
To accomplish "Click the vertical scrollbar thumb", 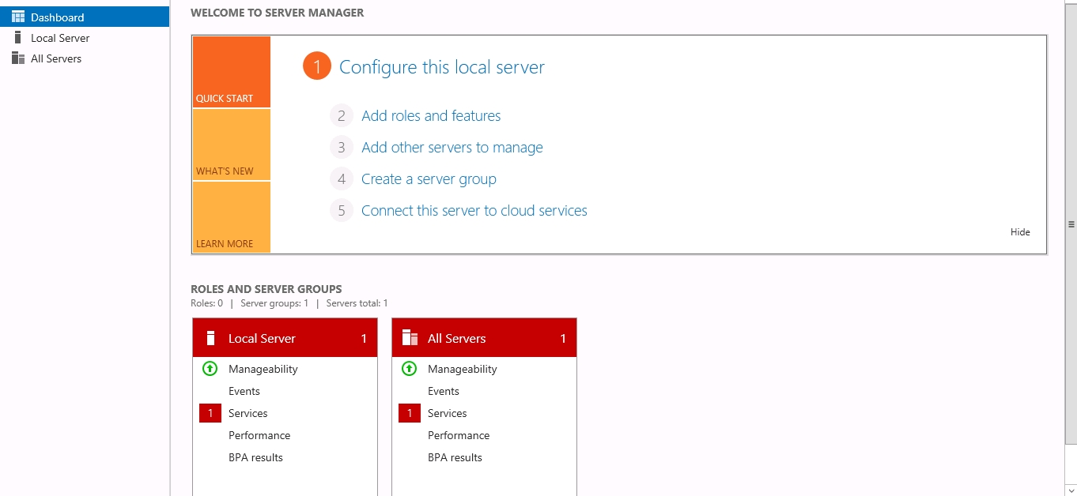I will coord(1071,225).
